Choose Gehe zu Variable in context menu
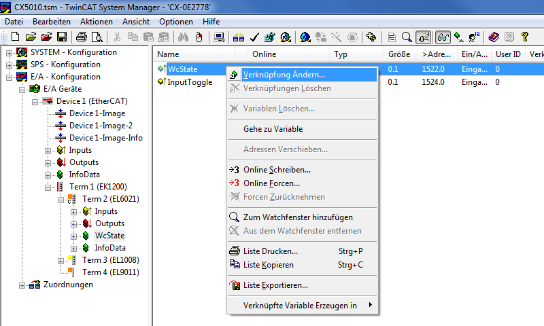Screen dimensions: 544x326 pos(302,129)
